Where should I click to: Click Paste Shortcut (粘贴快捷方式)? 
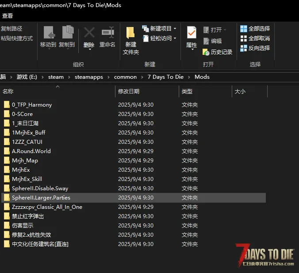(17, 38)
